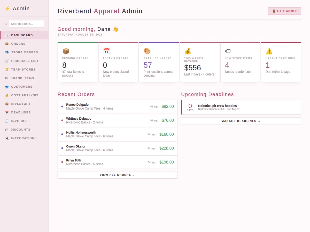Click the tag icon on Low Stock Items card

(x=228, y=51)
